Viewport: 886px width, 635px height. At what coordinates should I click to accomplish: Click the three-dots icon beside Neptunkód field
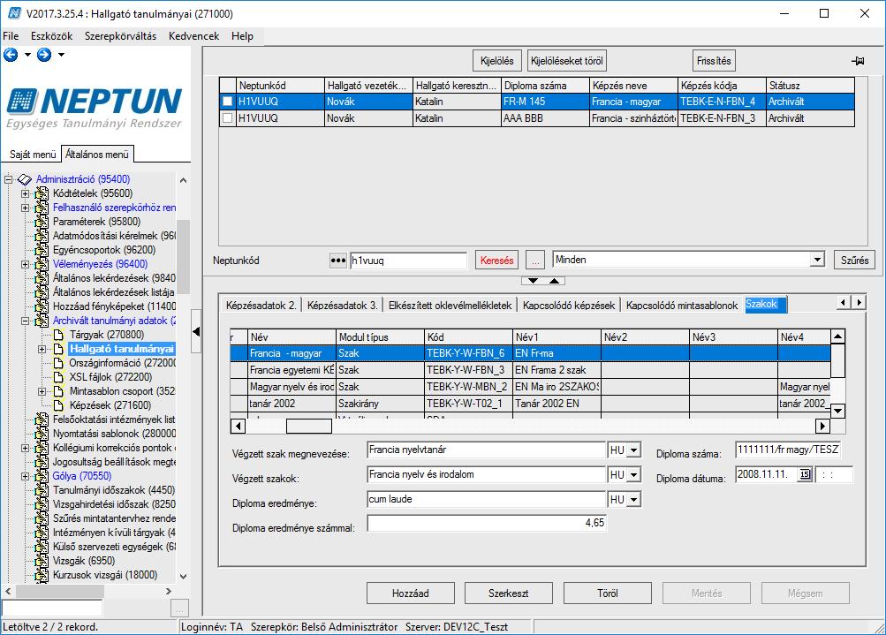pyautogui.click(x=338, y=261)
